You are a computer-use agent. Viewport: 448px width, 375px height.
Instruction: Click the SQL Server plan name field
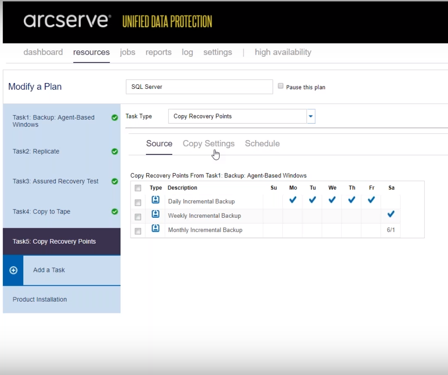pyautogui.click(x=199, y=87)
